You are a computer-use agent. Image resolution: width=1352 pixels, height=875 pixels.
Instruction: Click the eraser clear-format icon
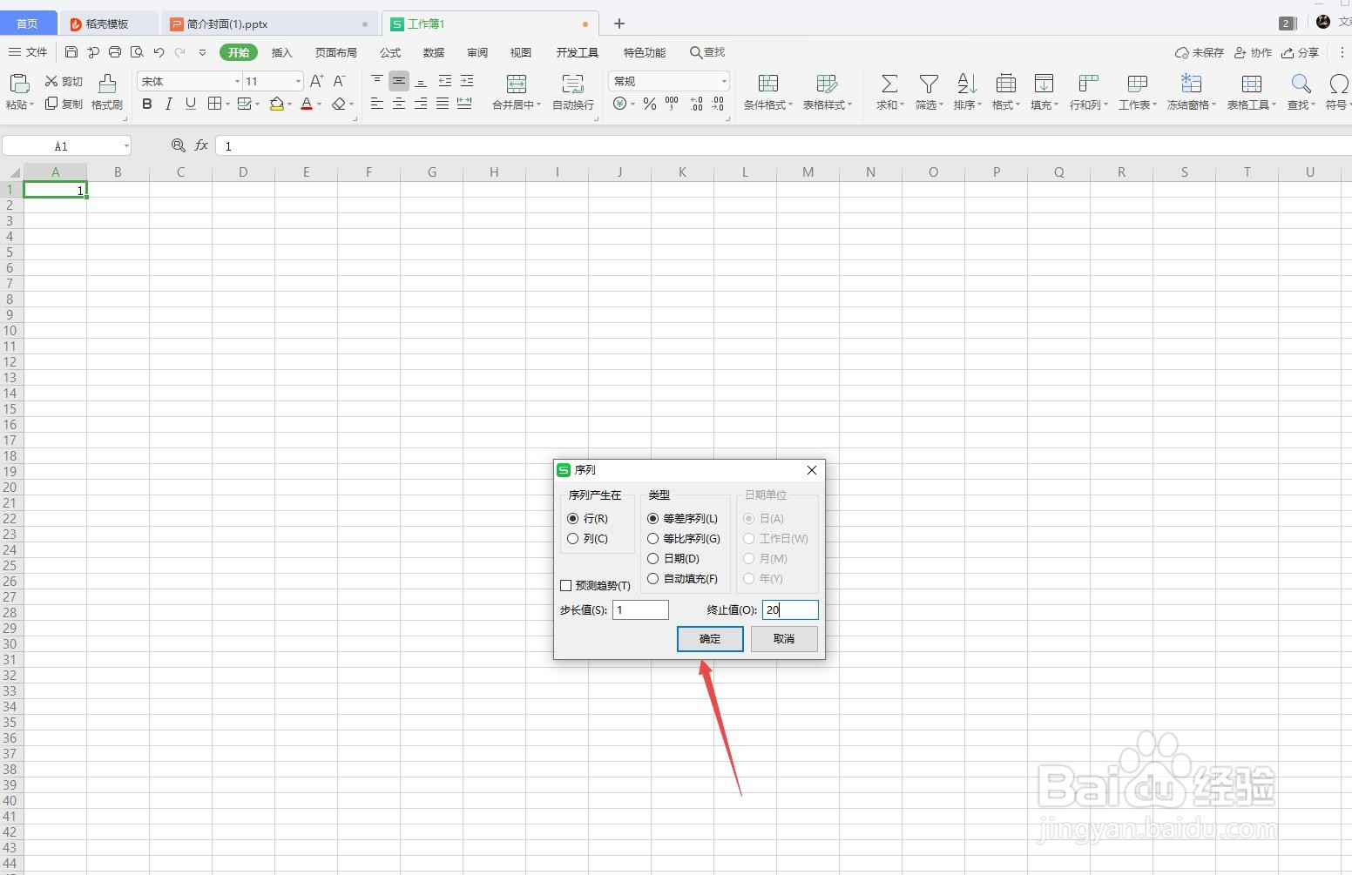(x=340, y=104)
